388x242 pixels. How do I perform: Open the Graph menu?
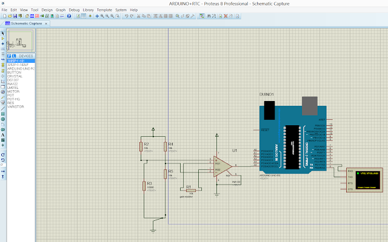click(x=61, y=10)
